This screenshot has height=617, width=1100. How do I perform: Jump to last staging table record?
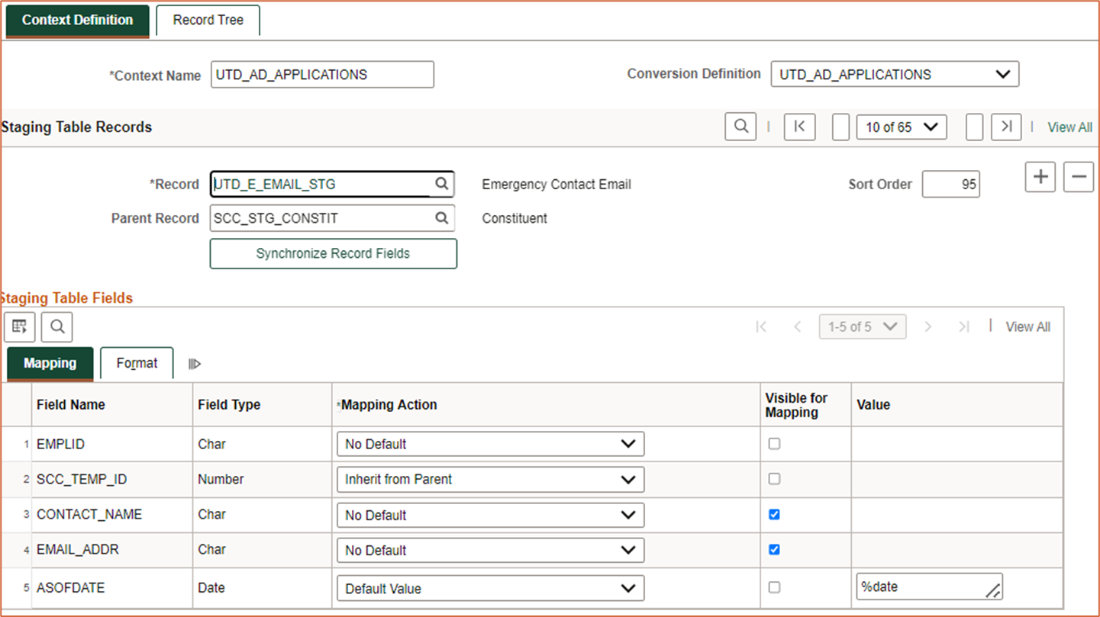point(1006,127)
